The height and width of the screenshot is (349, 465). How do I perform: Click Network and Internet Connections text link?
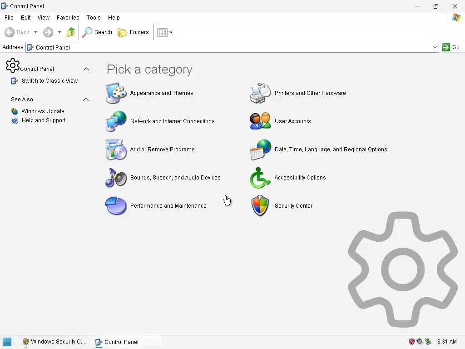(172, 121)
